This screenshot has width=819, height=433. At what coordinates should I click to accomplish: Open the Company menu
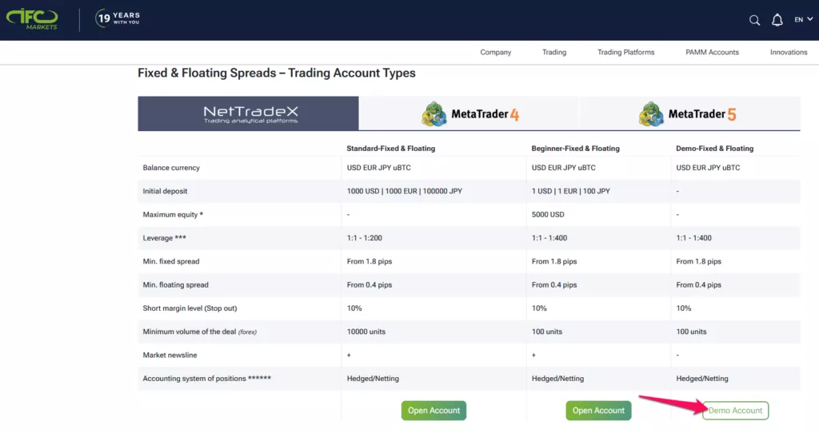pyautogui.click(x=496, y=52)
